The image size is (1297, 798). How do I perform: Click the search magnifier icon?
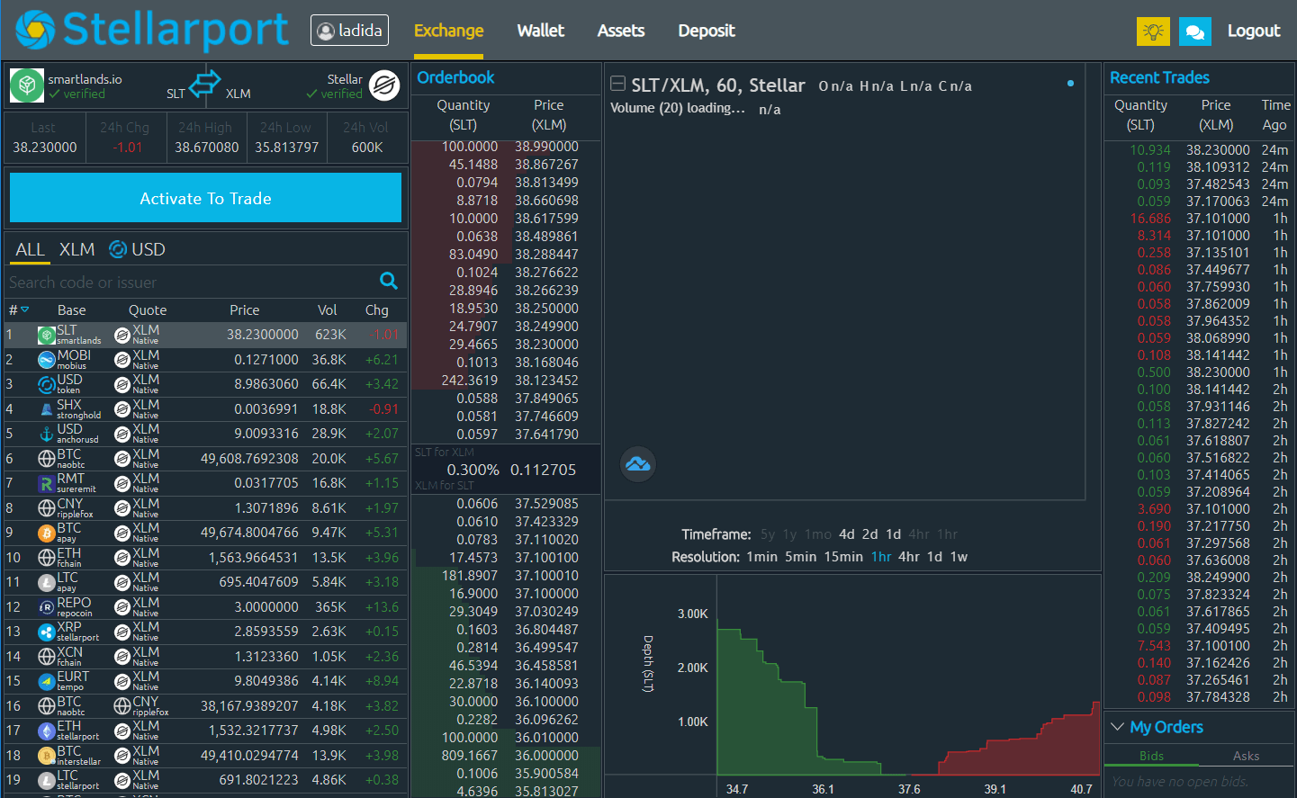[389, 281]
